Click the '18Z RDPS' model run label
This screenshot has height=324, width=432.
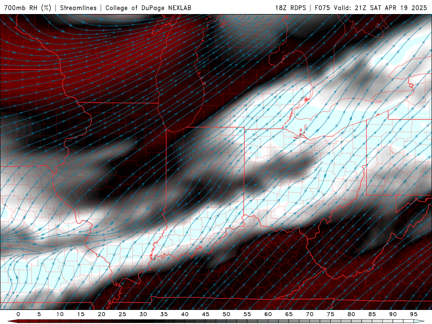tap(291, 8)
